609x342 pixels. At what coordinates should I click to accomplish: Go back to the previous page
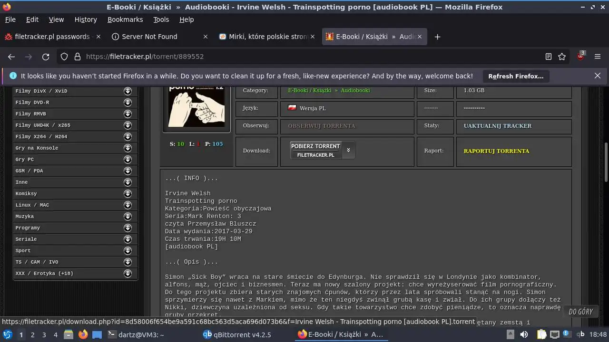point(11,57)
